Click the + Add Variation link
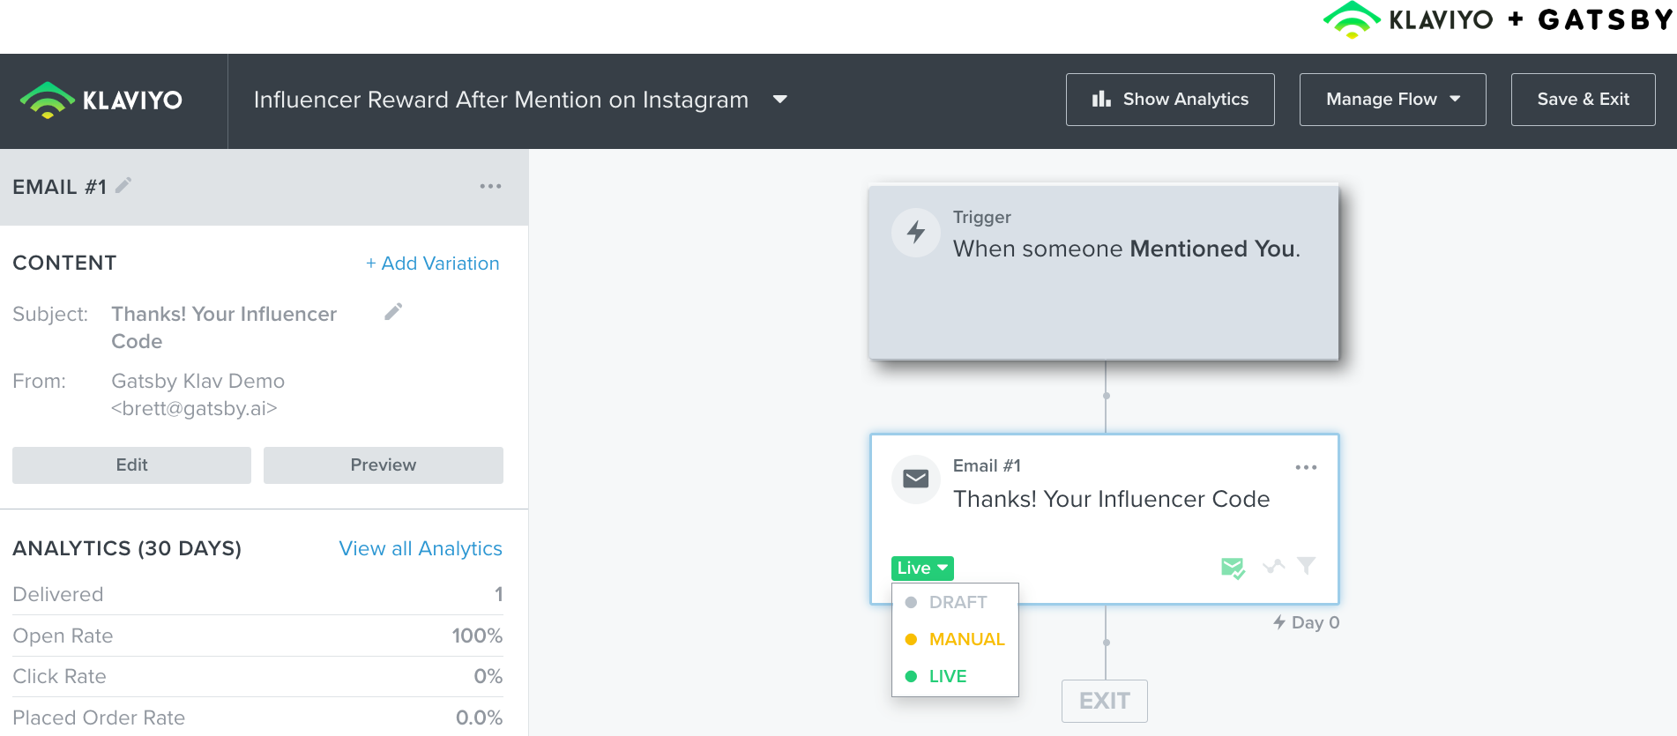 click(432, 264)
